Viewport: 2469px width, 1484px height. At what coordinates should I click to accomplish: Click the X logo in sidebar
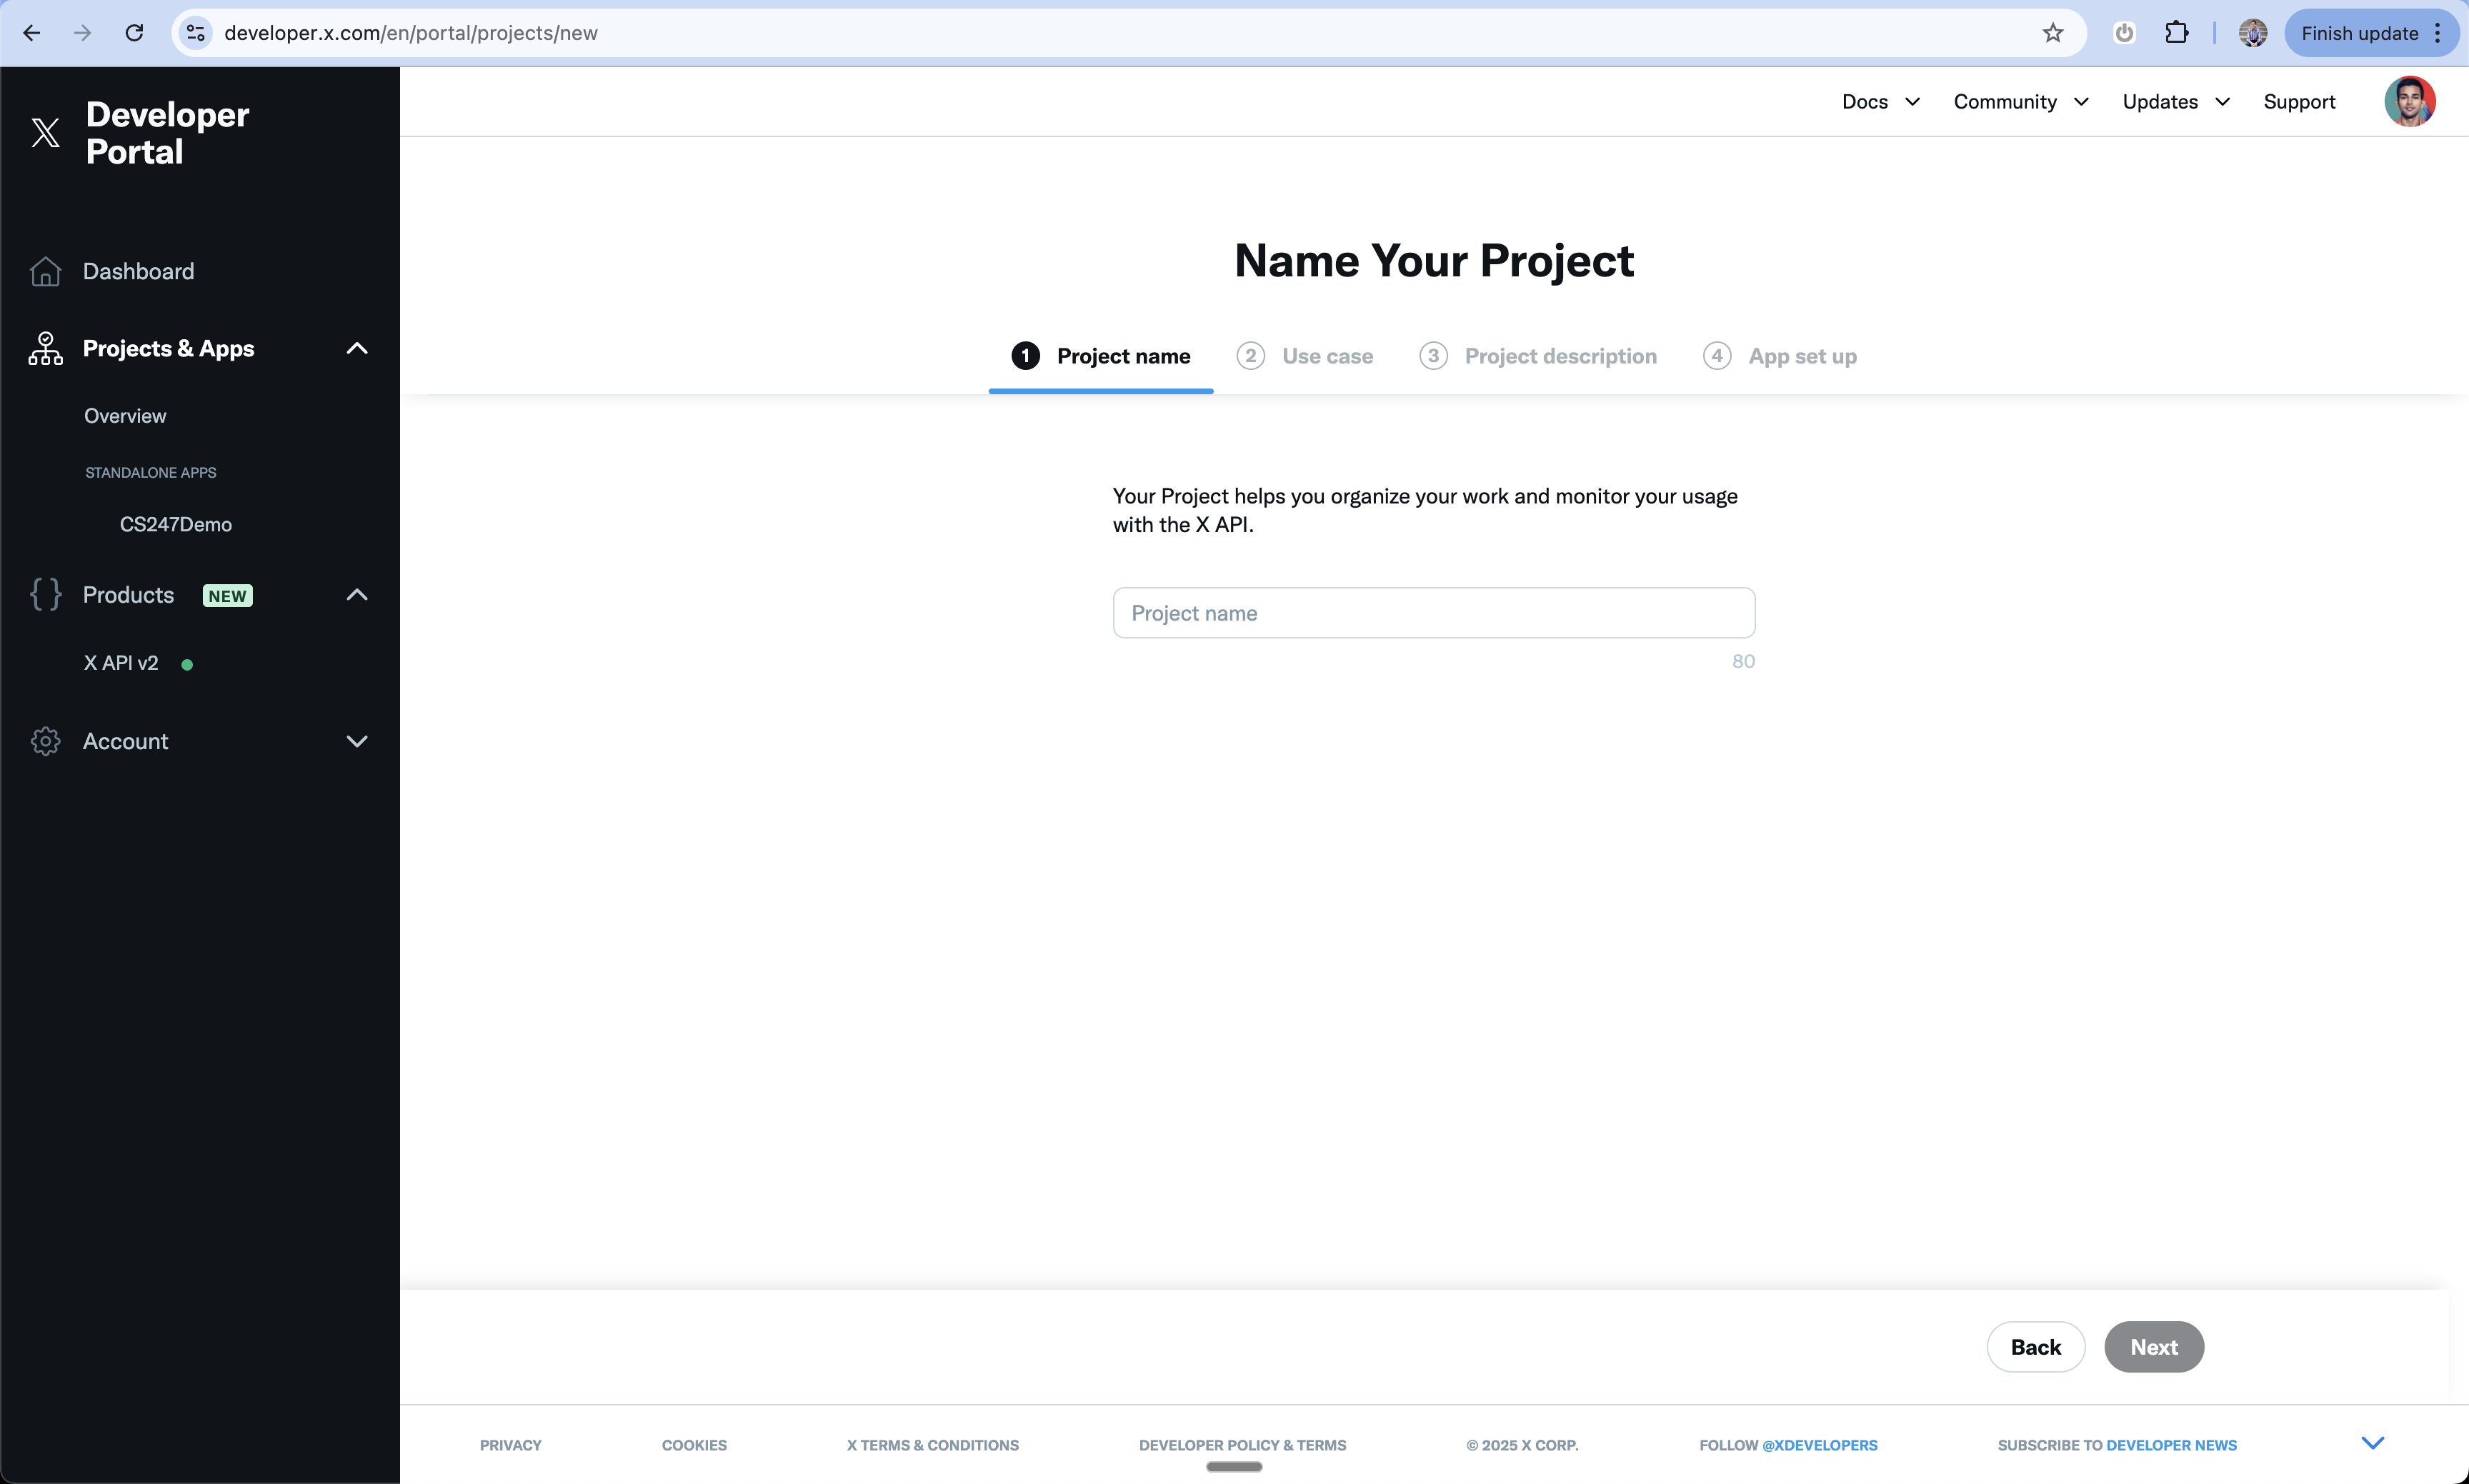point(45,132)
